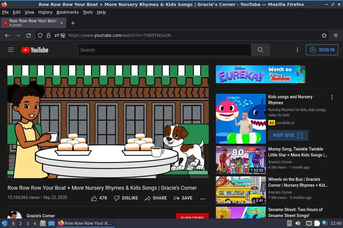Open the Help menu
Viewport: 343px width, 228px height.
101,12
